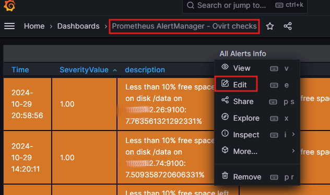Toggle sort arrow on SeverityValue column
The height and width of the screenshot is (195, 330).
tap(115, 70)
